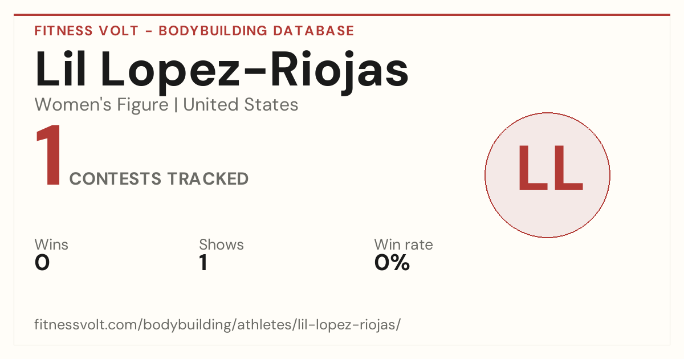Click the Shows label
The height and width of the screenshot is (359, 684).
(x=221, y=244)
